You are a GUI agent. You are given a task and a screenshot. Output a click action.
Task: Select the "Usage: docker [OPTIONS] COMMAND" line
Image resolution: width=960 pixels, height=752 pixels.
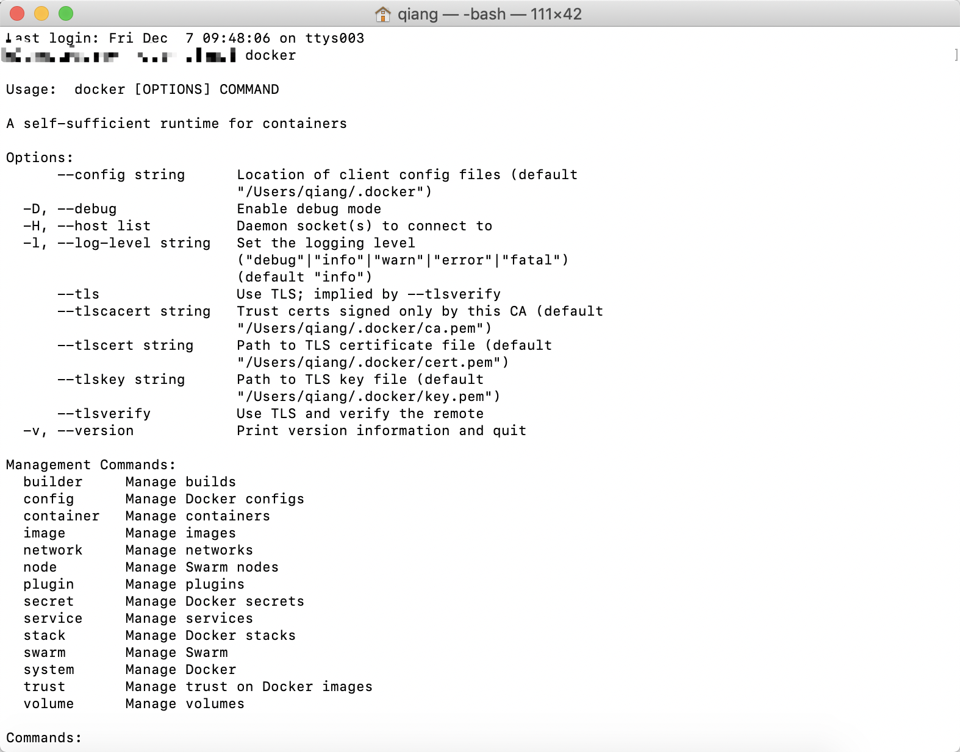click(x=143, y=89)
